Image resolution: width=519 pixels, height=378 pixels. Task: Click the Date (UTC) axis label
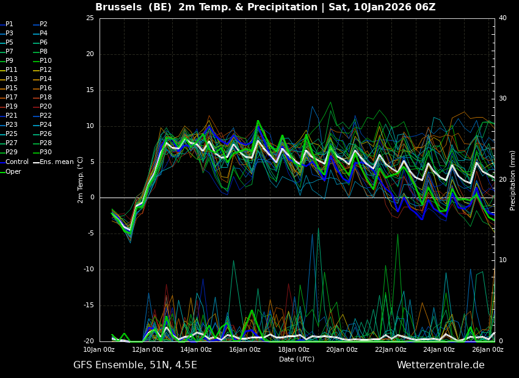point(297,359)
